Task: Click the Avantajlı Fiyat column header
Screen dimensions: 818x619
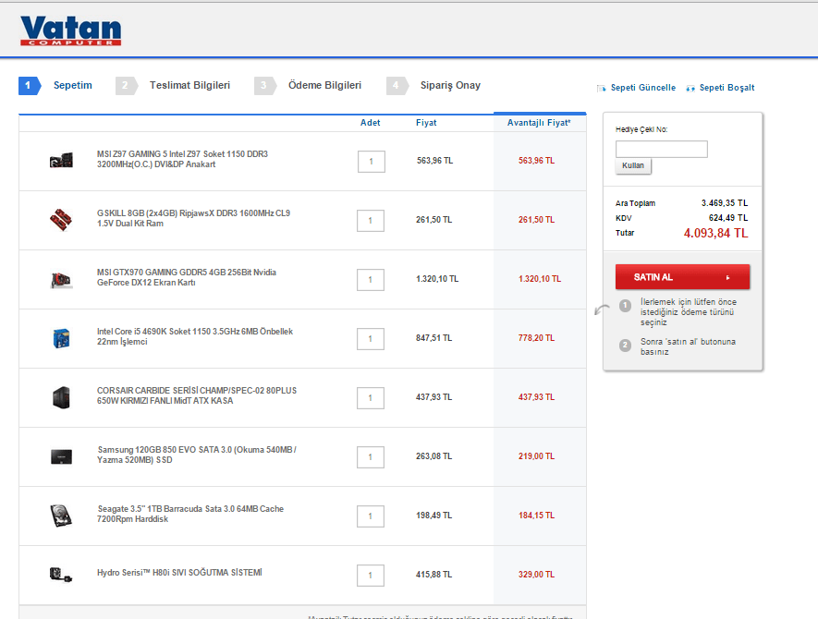Action: 540,123
